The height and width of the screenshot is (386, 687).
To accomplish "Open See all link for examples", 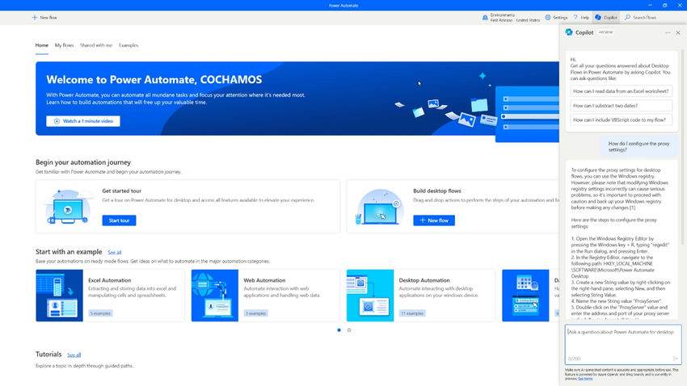I will pyautogui.click(x=114, y=253).
